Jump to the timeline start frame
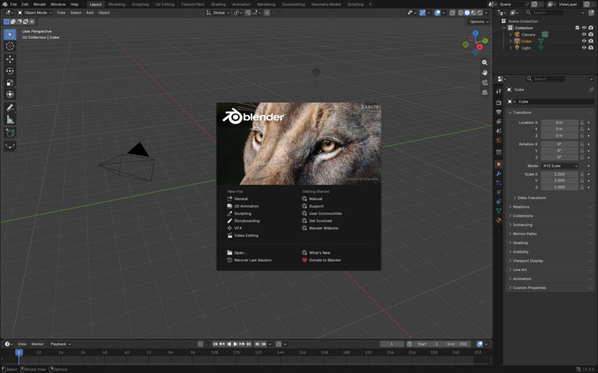 (x=215, y=344)
